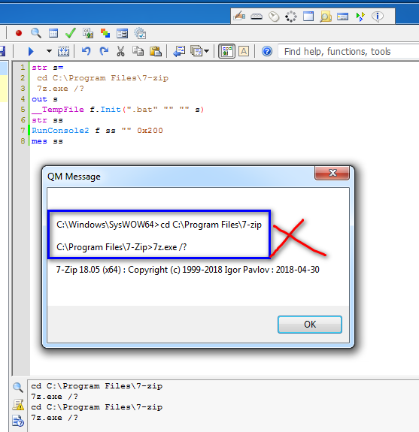The image size is (419, 432).
Task: Click the red Record button
Action: click(x=19, y=33)
